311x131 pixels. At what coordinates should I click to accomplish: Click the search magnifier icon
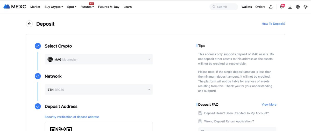(x=214, y=7)
